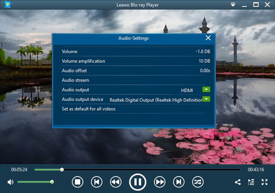Stop the video playback
Image resolution: width=275 pixels, height=193 pixels.
(x=78, y=182)
